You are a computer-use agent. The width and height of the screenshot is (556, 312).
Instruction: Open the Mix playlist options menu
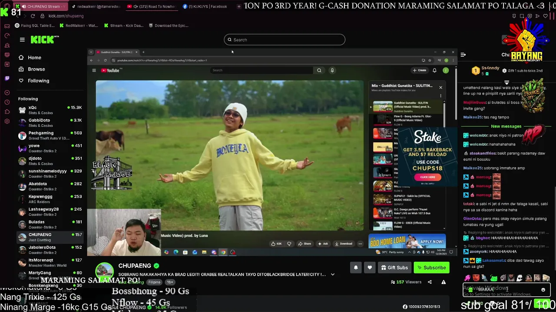pos(440,96)
